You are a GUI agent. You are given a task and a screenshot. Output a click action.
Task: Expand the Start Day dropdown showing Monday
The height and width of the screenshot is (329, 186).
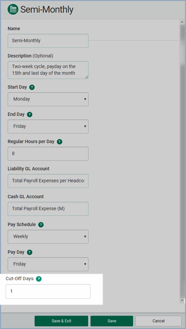[x=48, y=99]
